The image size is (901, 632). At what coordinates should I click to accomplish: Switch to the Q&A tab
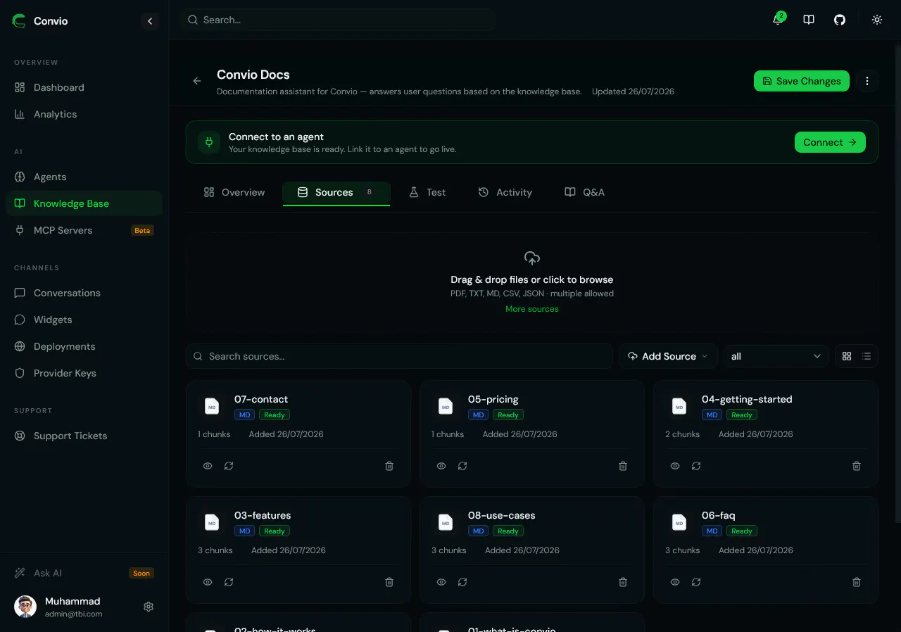click(585, 192)
